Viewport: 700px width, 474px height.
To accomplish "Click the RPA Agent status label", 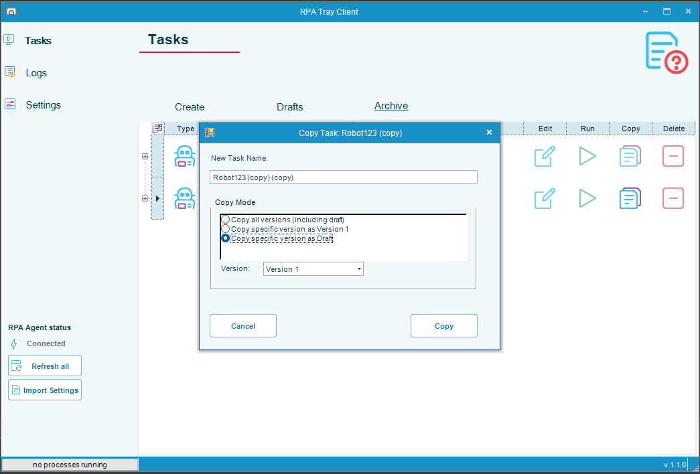I will point(40,327).
